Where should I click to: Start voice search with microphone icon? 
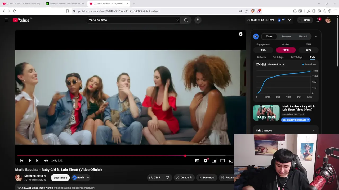(198, 20)
